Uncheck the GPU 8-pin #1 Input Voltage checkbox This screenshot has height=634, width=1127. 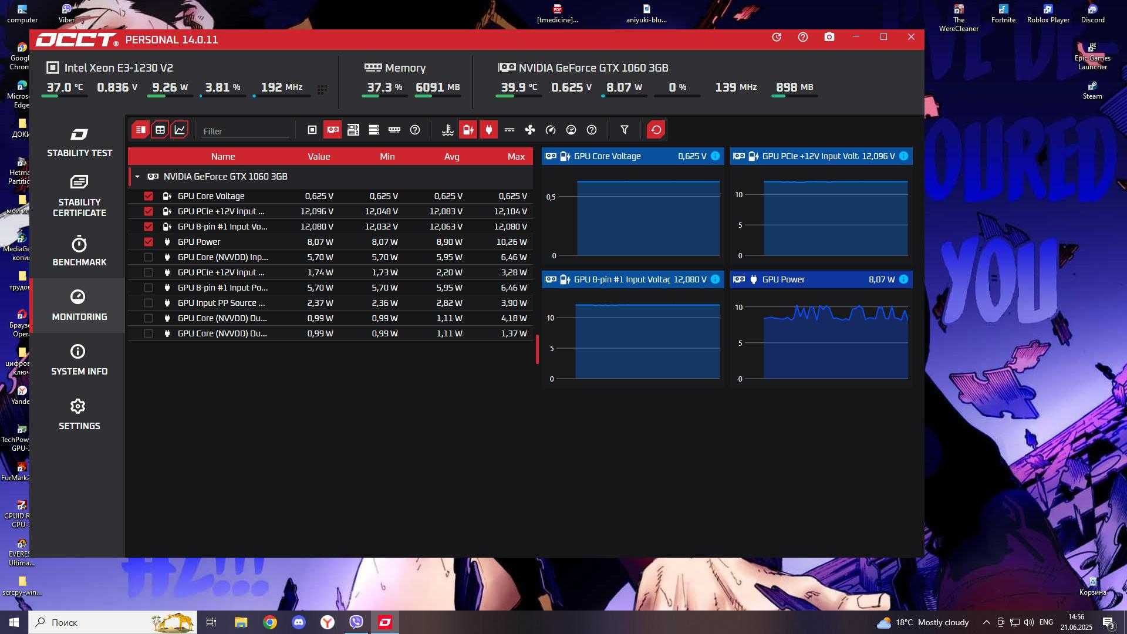point(149,227)
